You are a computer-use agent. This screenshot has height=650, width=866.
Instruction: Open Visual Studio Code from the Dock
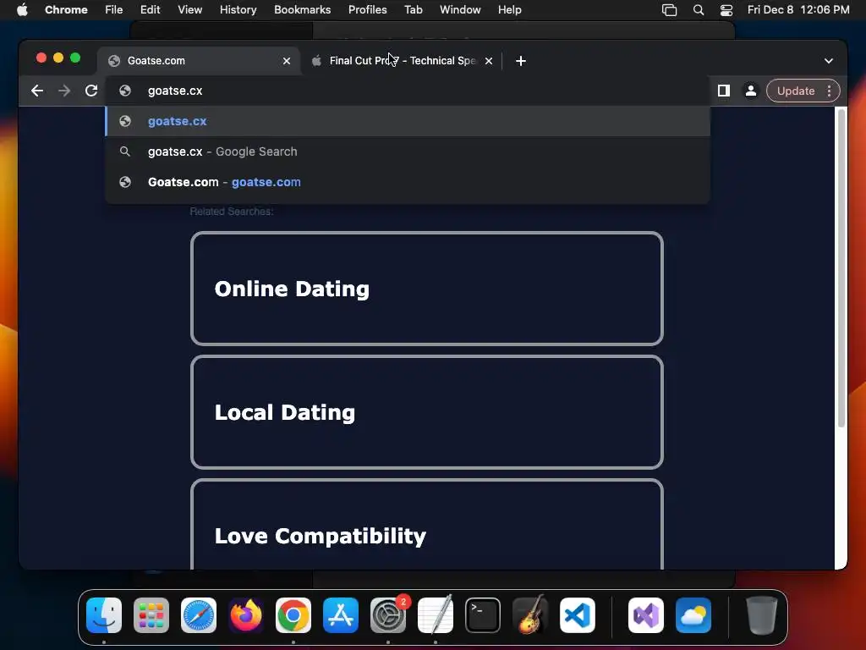coord(577,615)
